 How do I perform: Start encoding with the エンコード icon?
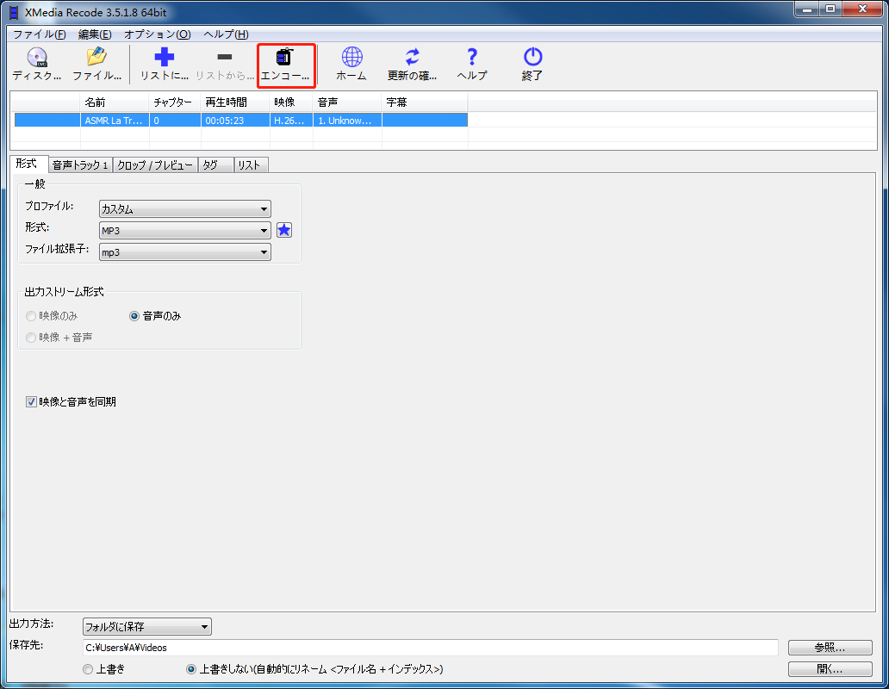click(285, 64)
